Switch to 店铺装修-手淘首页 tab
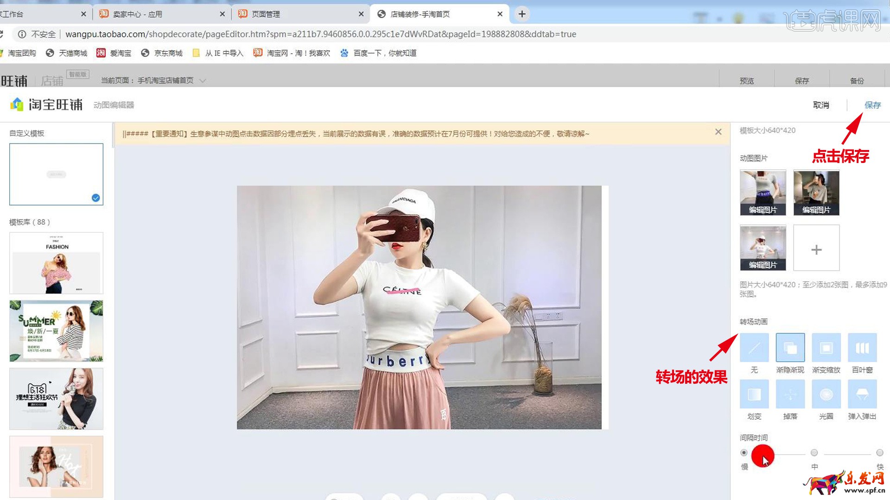 (x=439, y=14)
